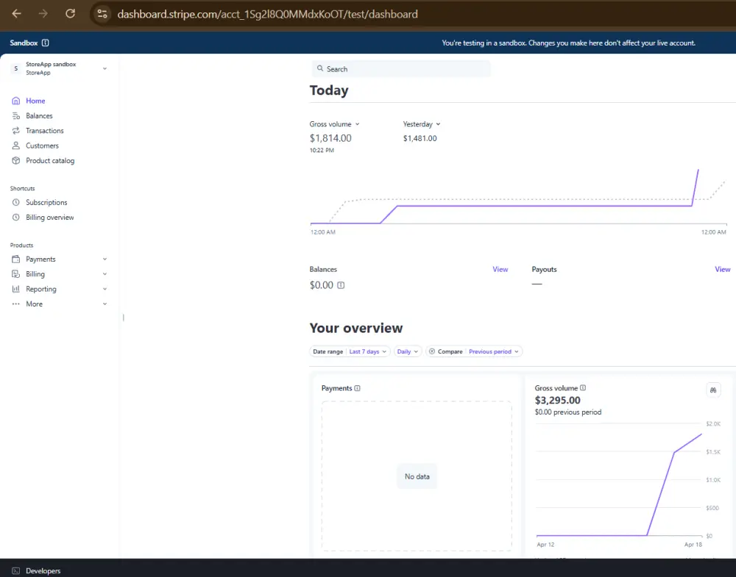This screenshot has width=736, height=577.
Task: Click the No data placeholder
Action: [417, 476]
